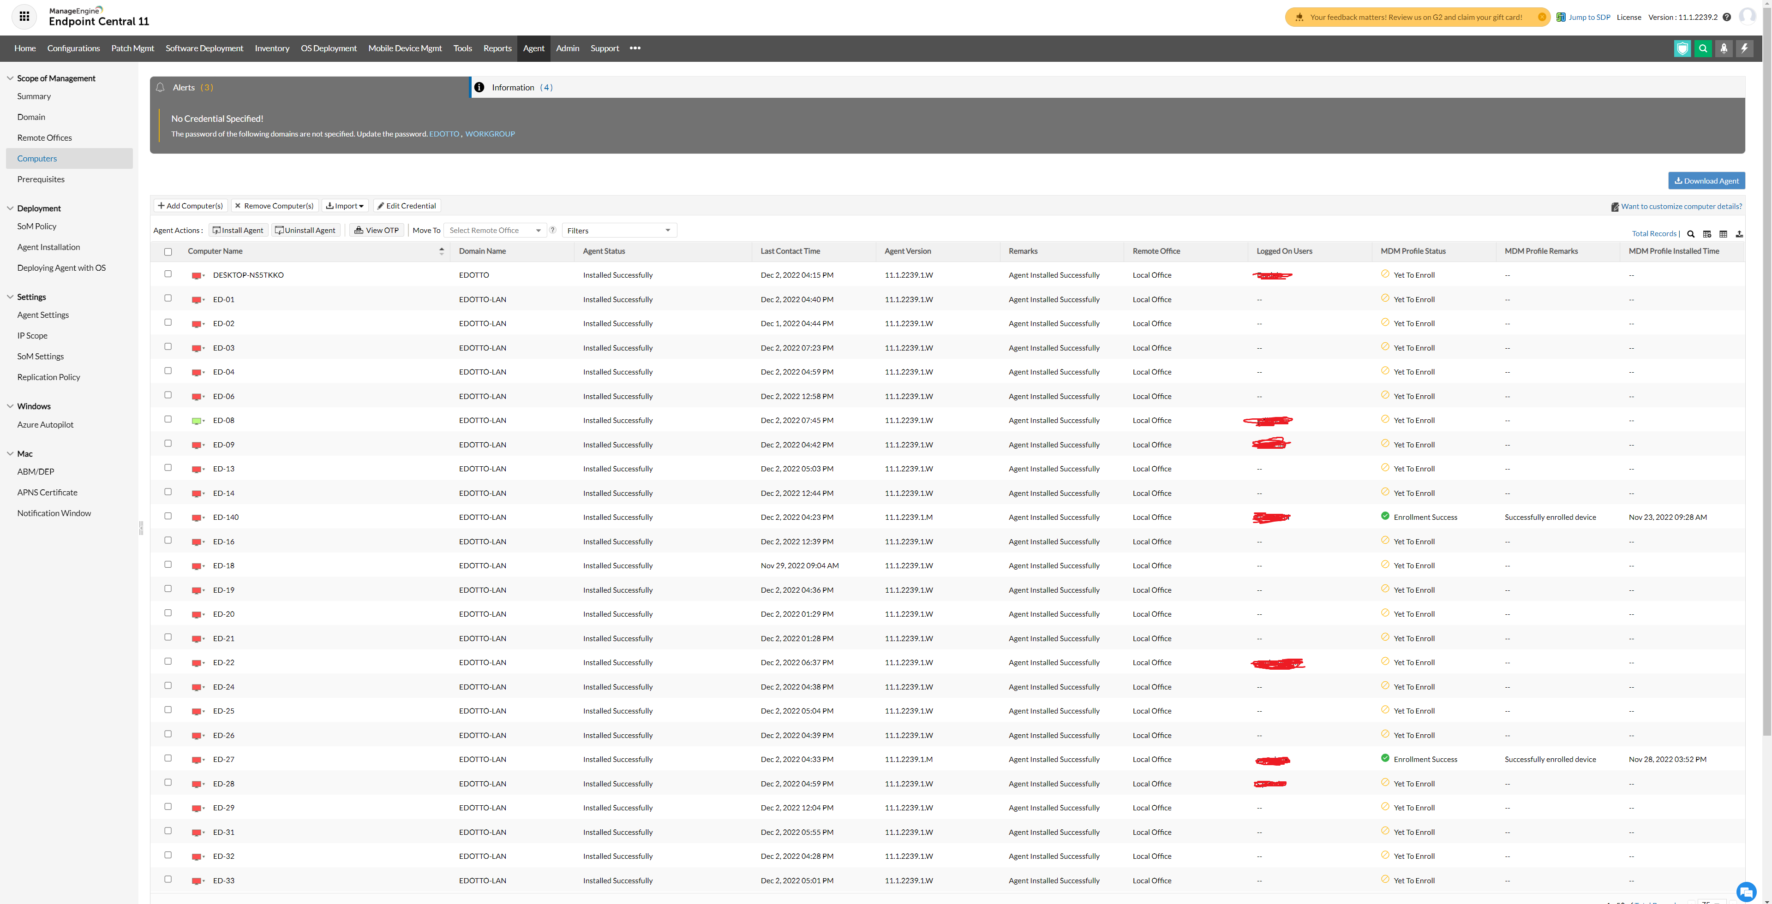
Task: Tick the select-all checkbox in table header
Action: 168,252
